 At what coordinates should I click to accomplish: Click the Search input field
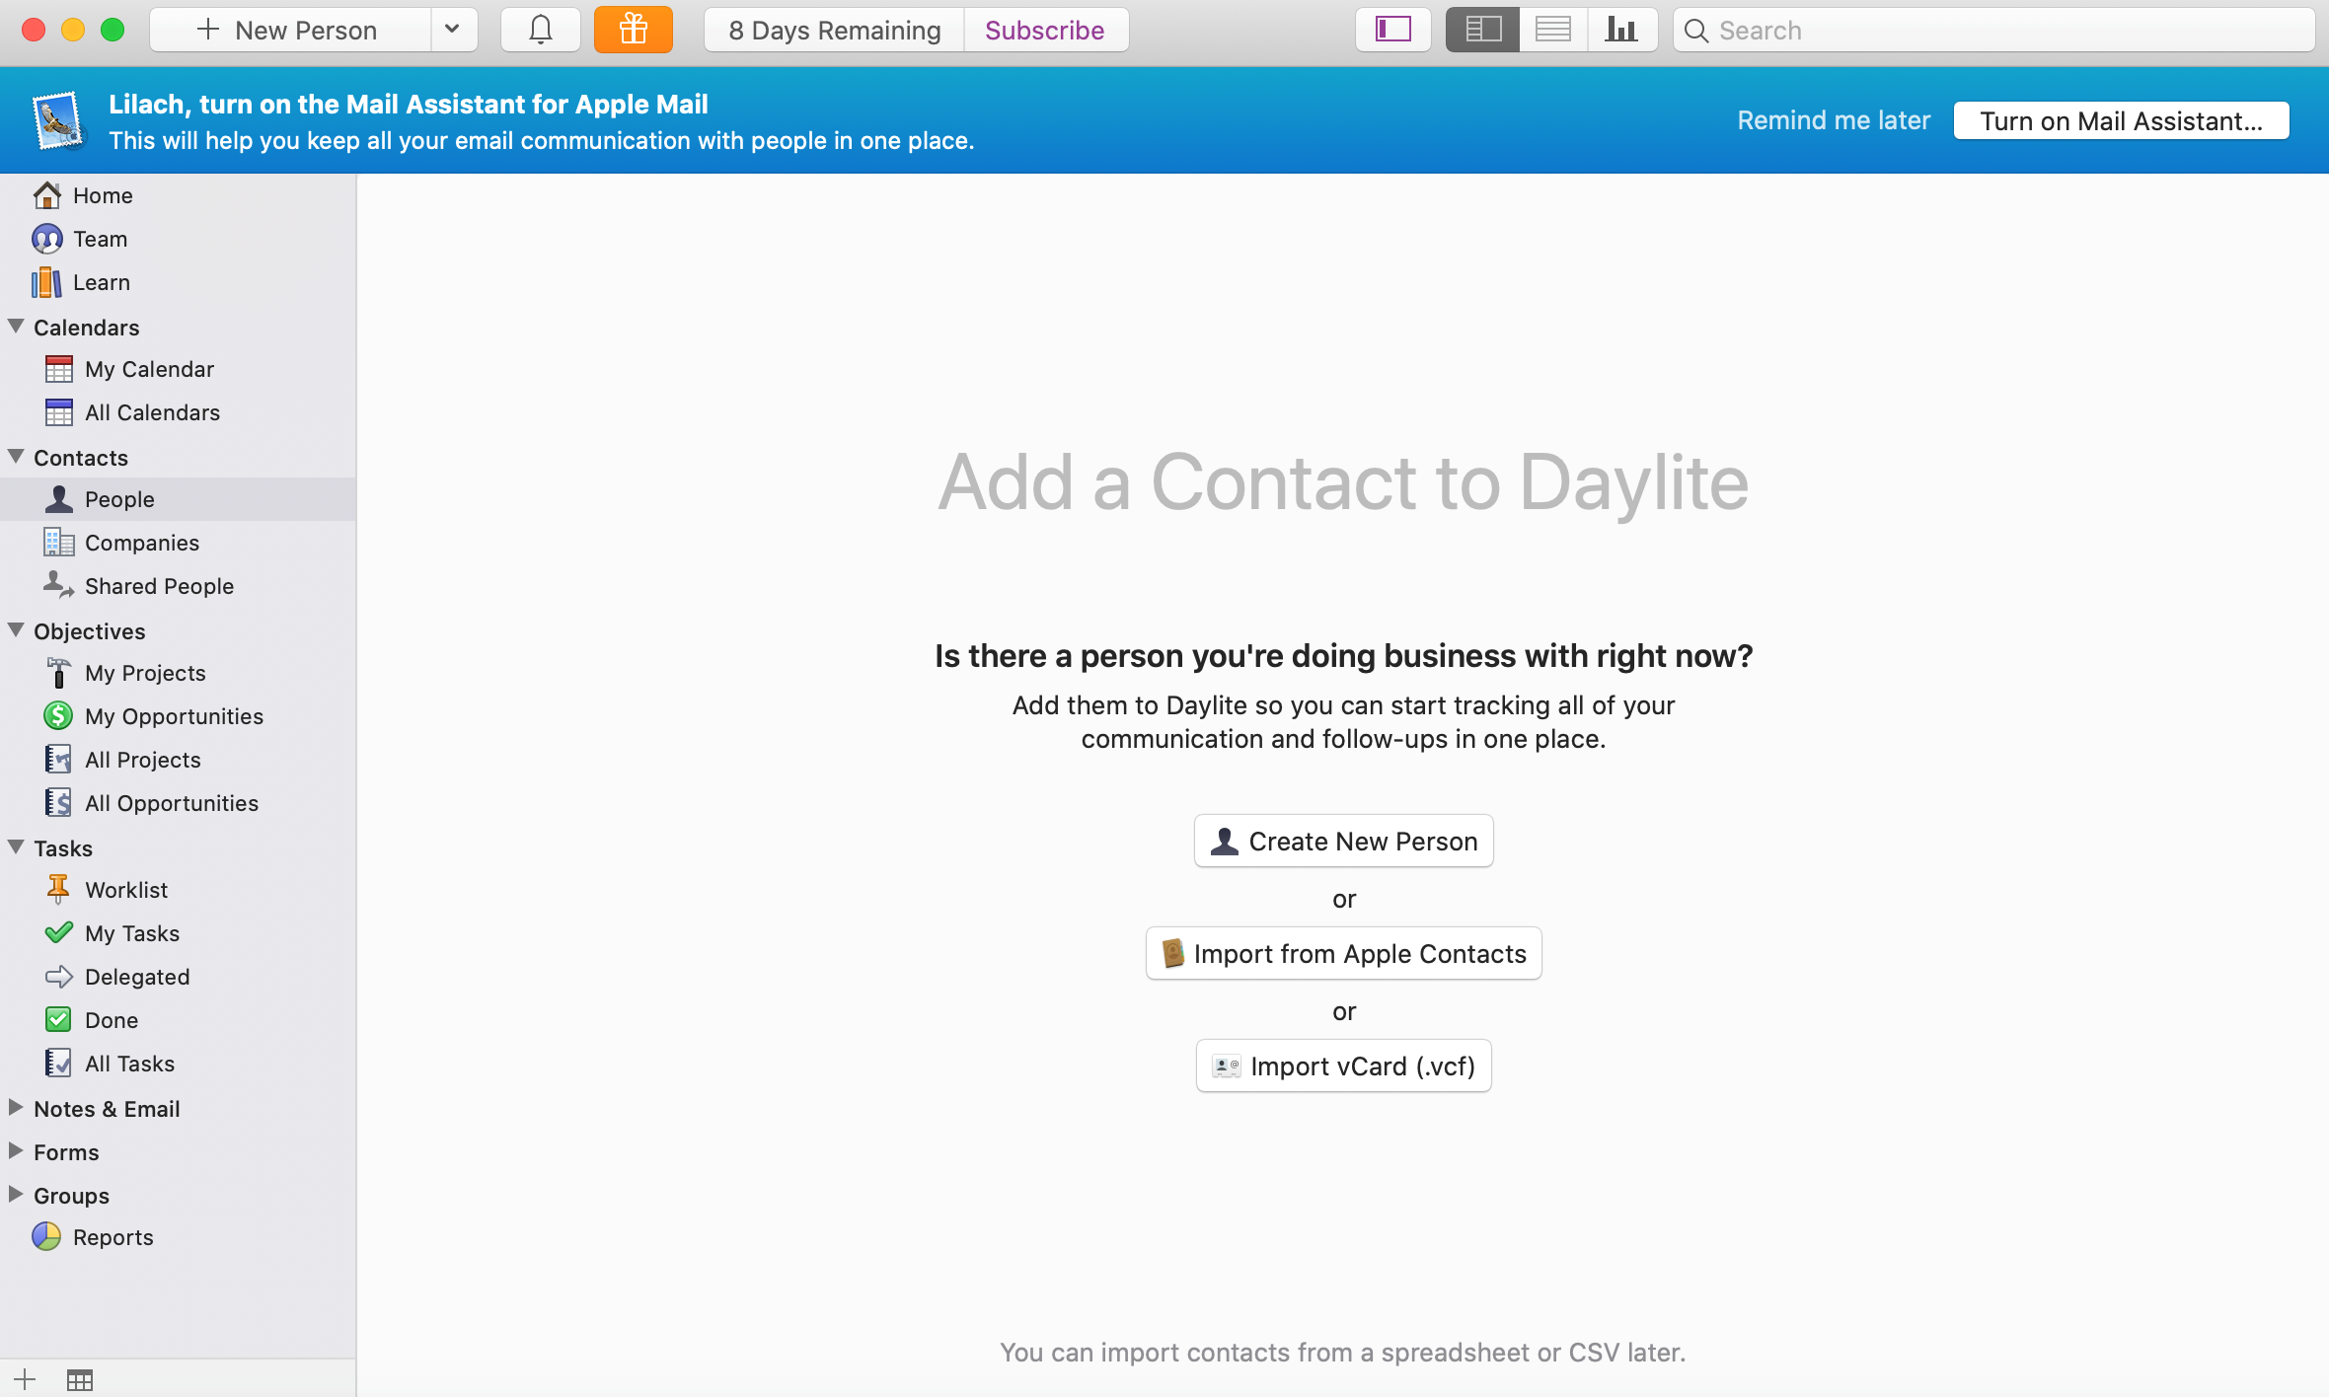coord(1991,29)
